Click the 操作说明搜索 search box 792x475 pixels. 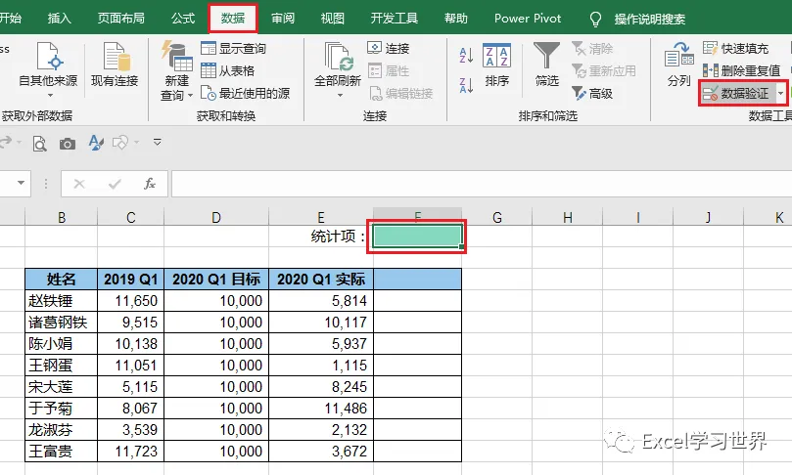coord(650,20)
